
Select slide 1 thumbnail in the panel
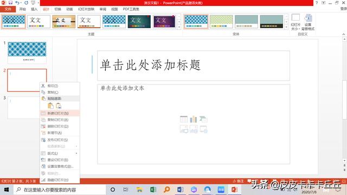27,53
